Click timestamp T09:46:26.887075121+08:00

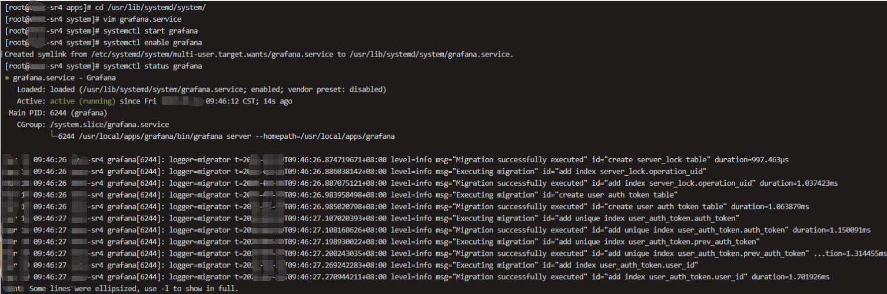pos(335,183)
